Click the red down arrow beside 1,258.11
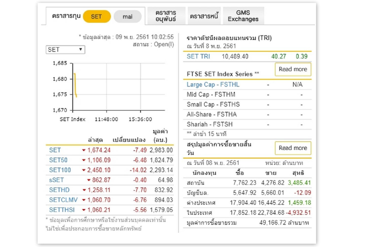The width and height of the screenshot is (370, 247). click(84, 190)
